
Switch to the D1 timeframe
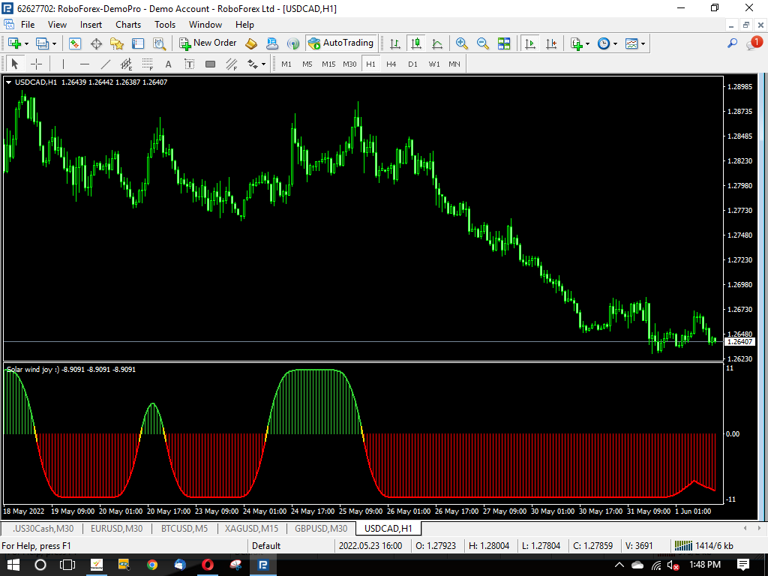[412, 64]
